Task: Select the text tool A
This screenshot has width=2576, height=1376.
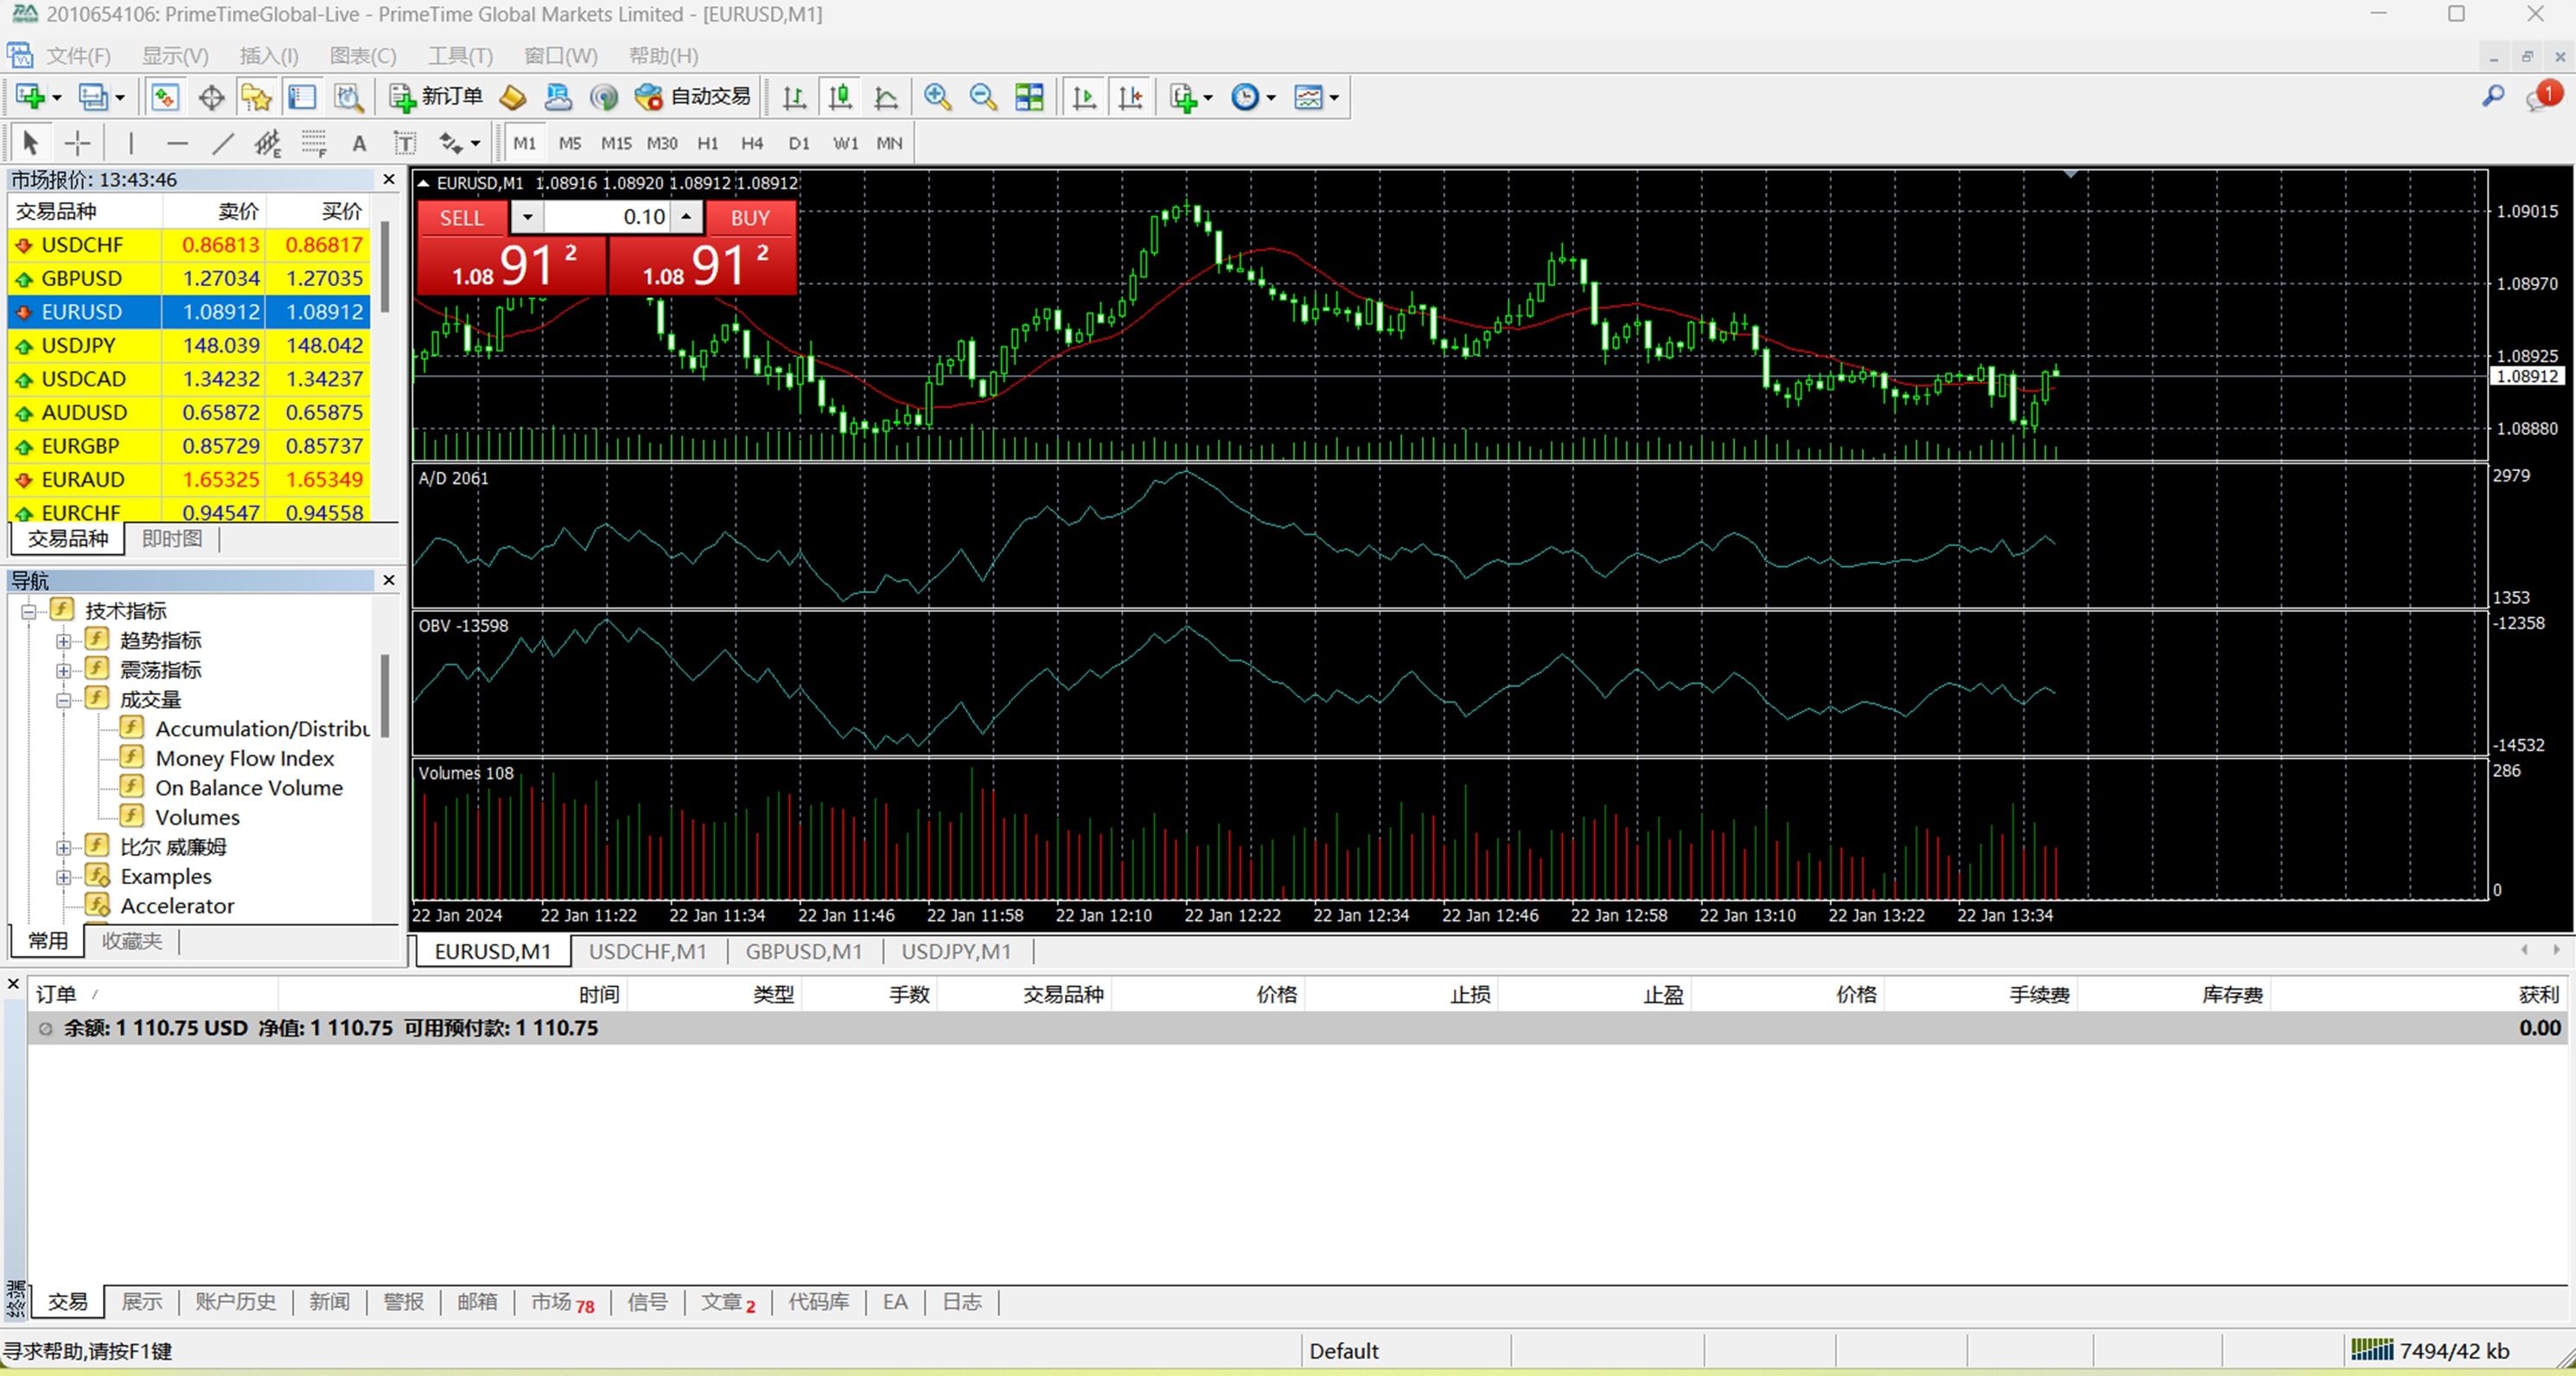Action: coord(359,143)
